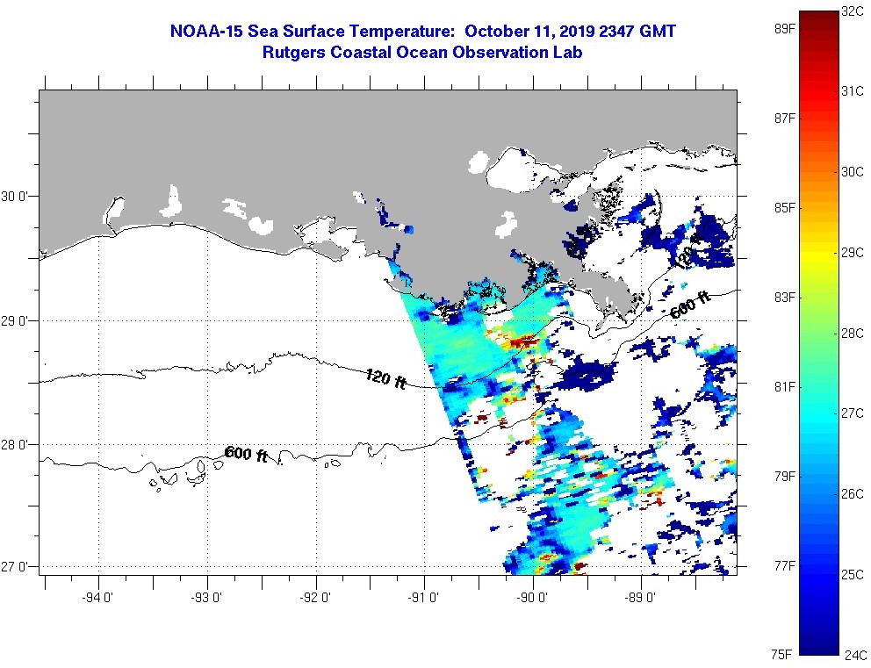This screenshot has width=871, height=668.
Task: Click the 87F colorbar label
Action: [785, 119]
